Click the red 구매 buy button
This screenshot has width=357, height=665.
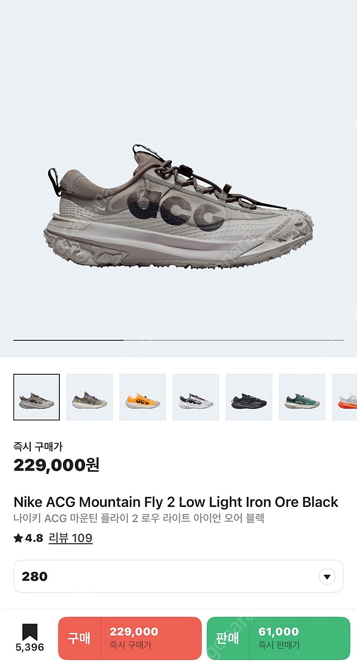coord(130,638)
